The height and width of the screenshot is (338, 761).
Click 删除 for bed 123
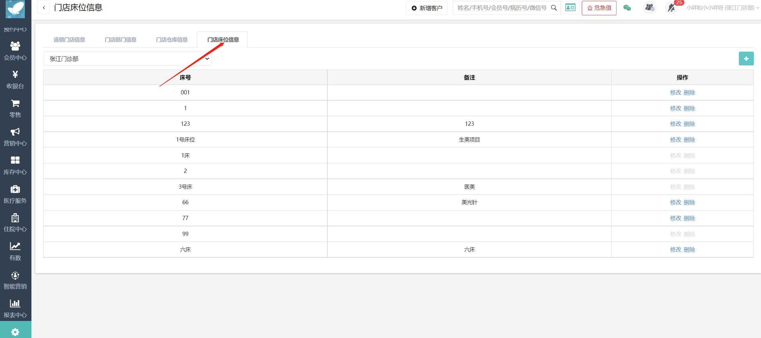(x=689, y=124)
